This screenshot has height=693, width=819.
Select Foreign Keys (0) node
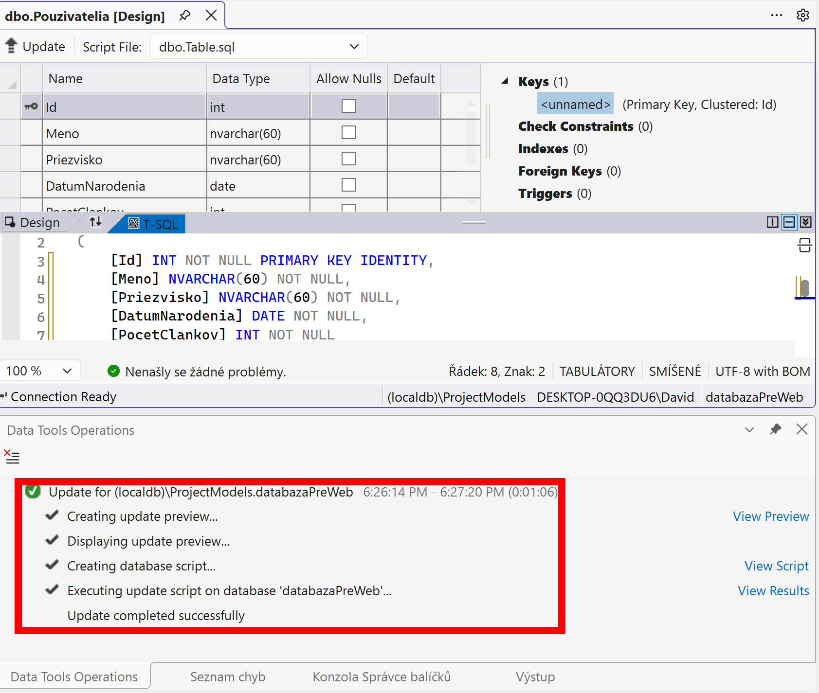[569, 171]
